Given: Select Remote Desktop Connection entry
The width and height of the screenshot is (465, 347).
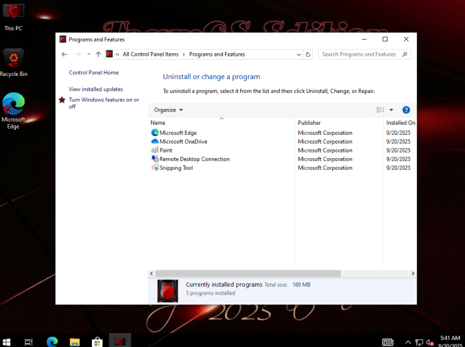Looking at the screenshot, I should coord(282,159).
